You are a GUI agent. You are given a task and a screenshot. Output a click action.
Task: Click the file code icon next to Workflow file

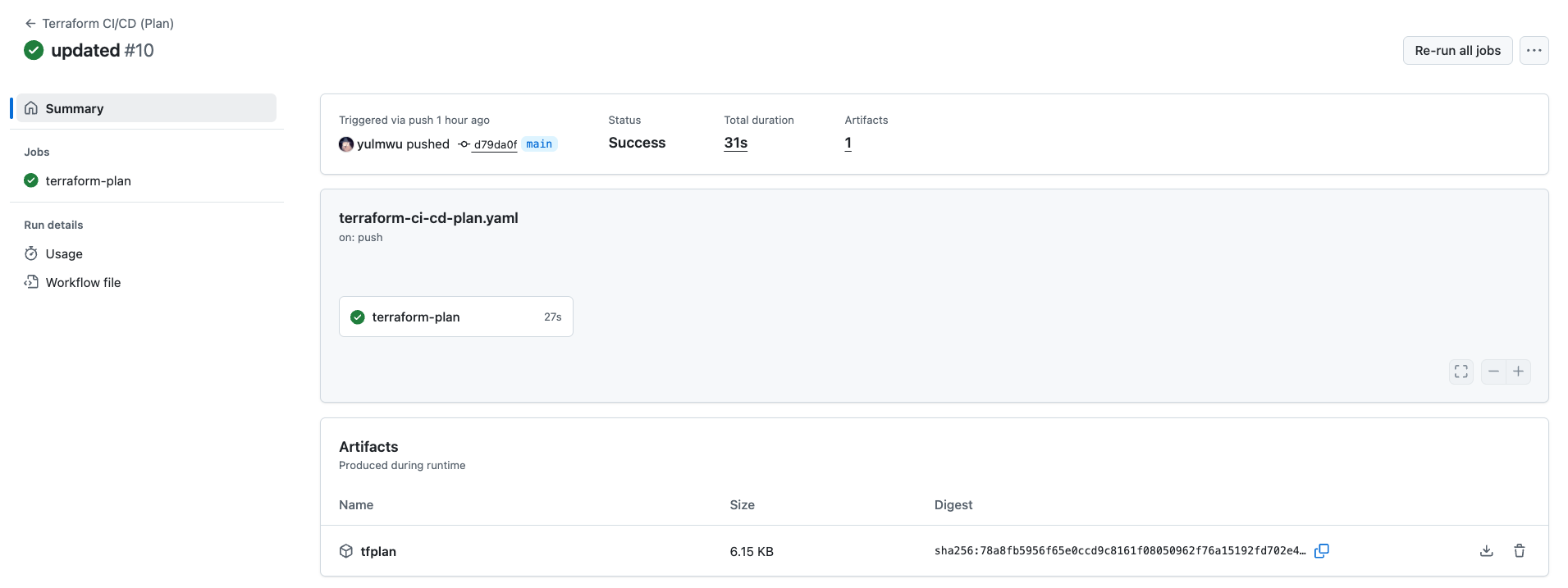(31, 282)
